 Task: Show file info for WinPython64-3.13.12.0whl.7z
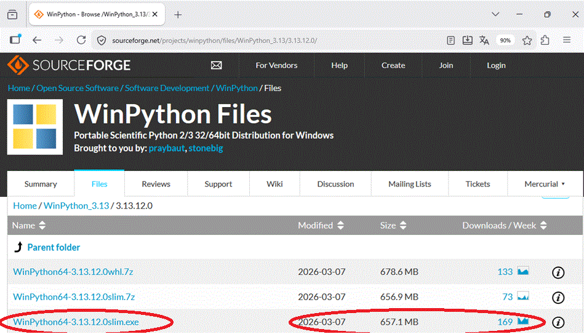tap(558, 272)
